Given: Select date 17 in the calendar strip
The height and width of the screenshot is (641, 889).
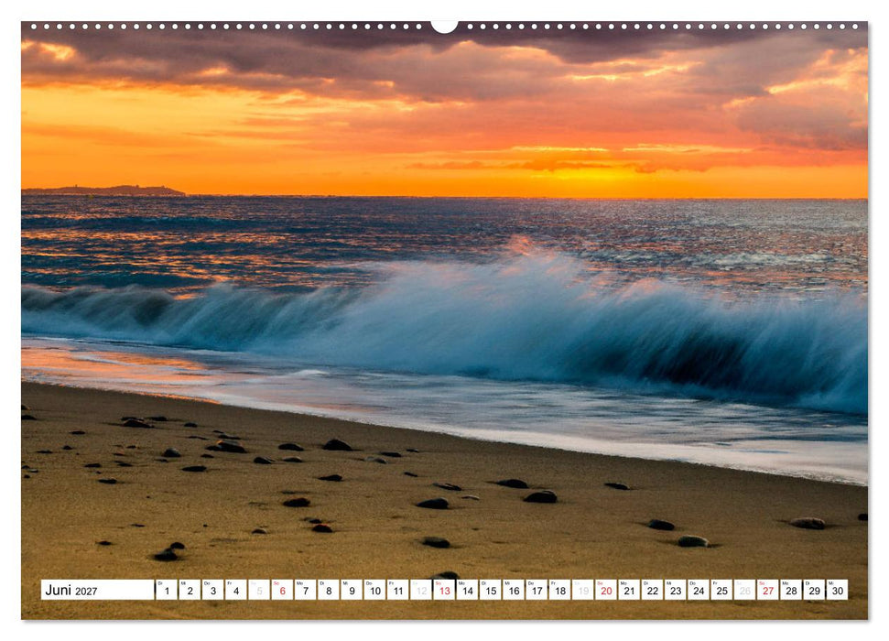Looking at the screenshot, I should click(537, 590).
